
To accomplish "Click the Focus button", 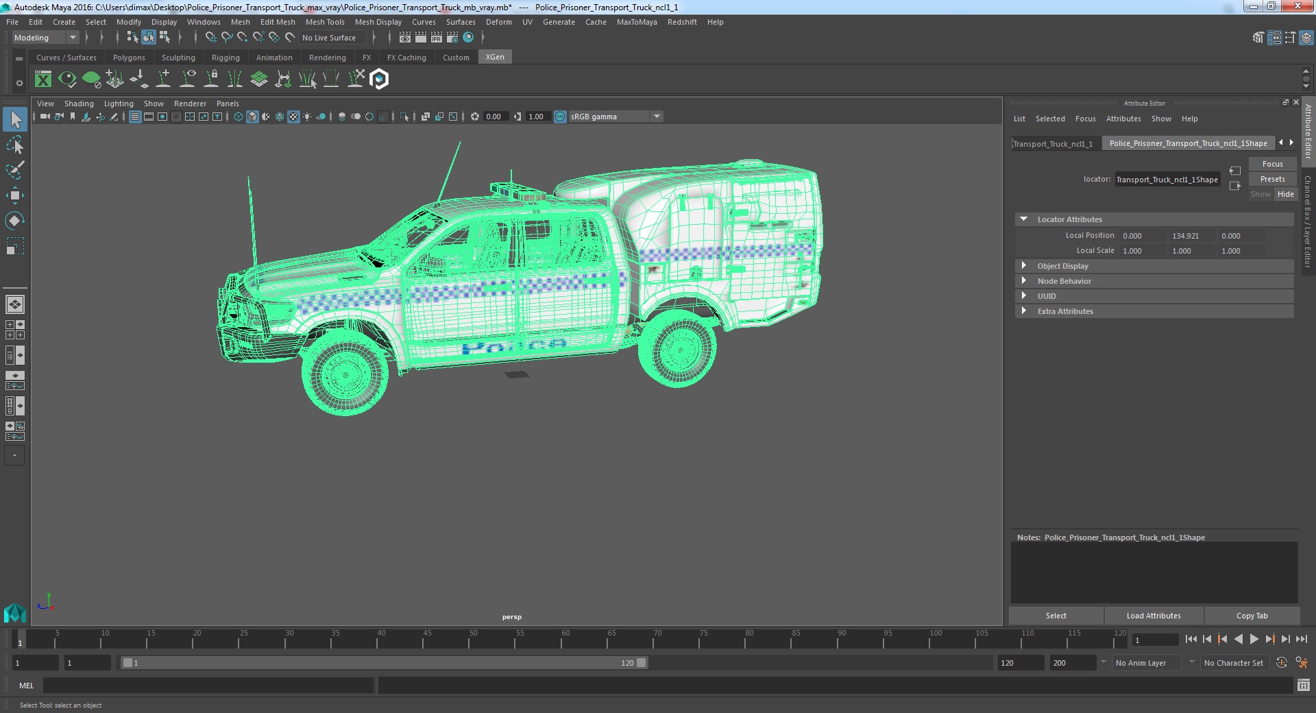I will click(x=1272, y=164).
